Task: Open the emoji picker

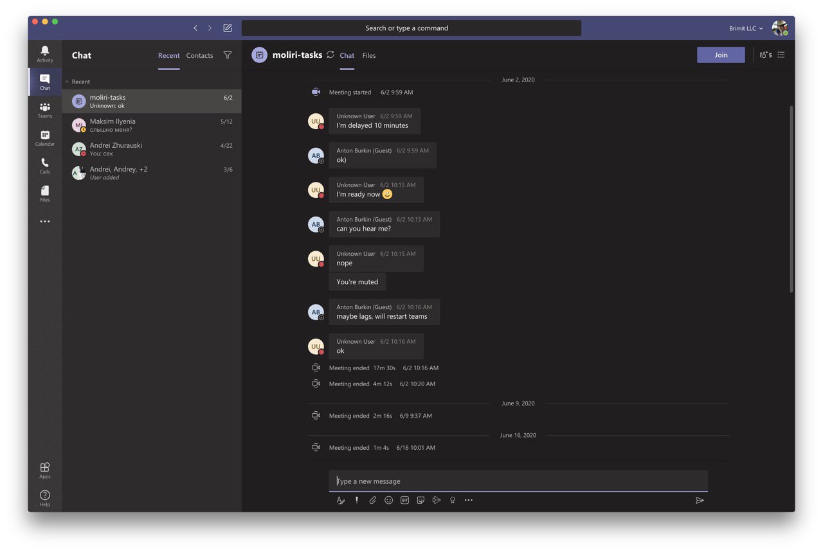Action: coord(389,500)
